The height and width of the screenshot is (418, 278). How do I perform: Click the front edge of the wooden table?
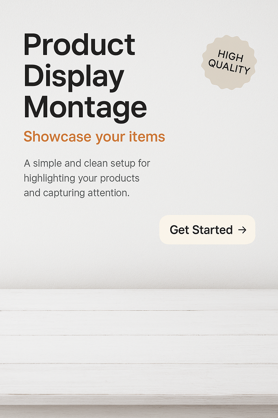pos(139,400)
